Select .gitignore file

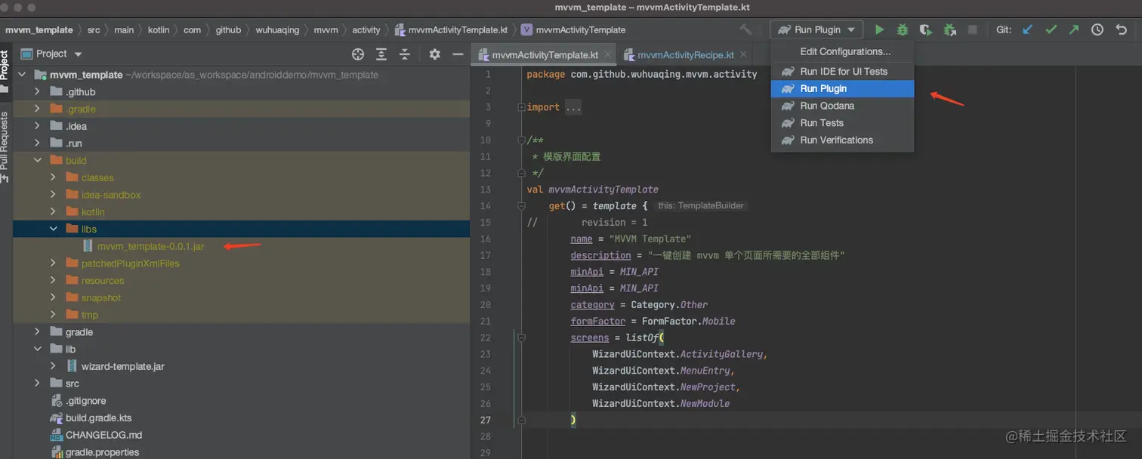86,401
